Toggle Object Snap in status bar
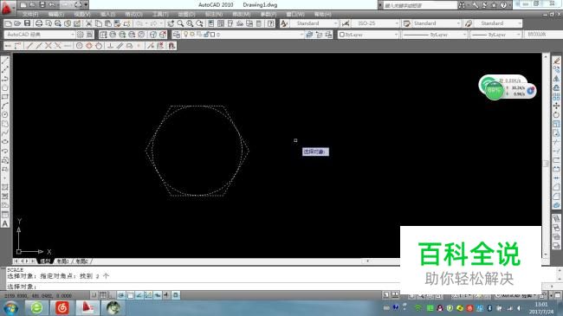Viewport: 563px width, 316px height. [130, 295]
